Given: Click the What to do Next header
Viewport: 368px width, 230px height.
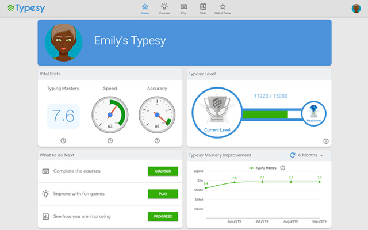Looking at the screenshot, I should (110, 155).
